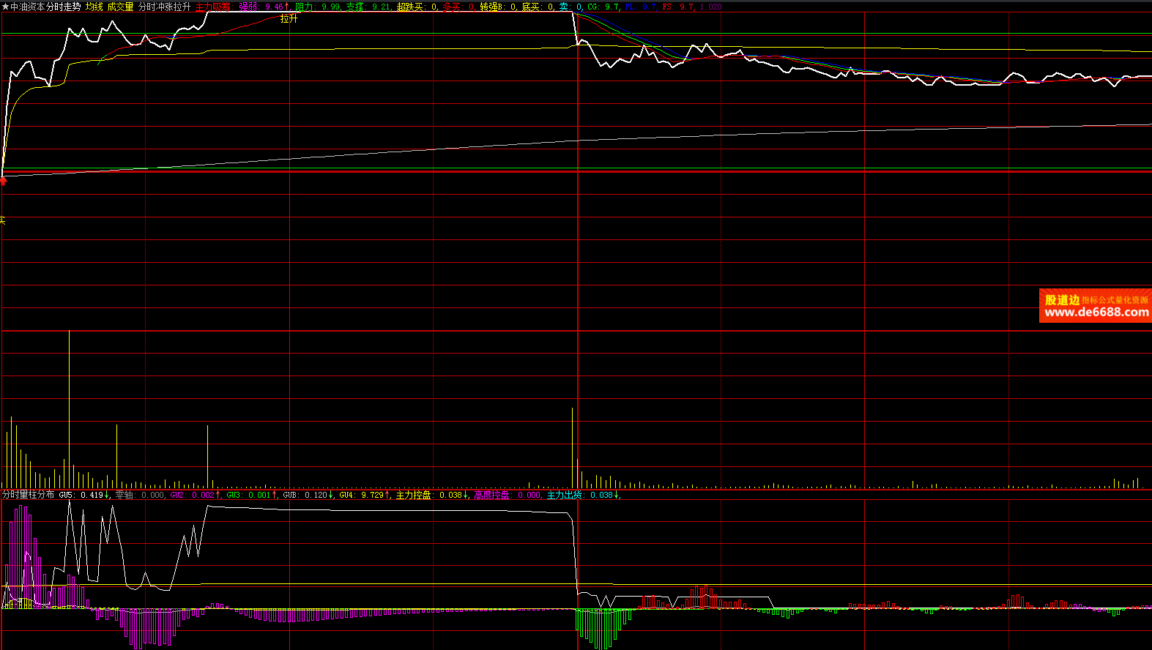Open the www.de6688.com link
The height and width of the screenshot is (650, 1152).
click(1096, 313)
